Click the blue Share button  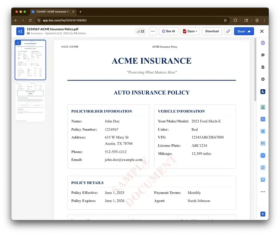tap(244, 31)
